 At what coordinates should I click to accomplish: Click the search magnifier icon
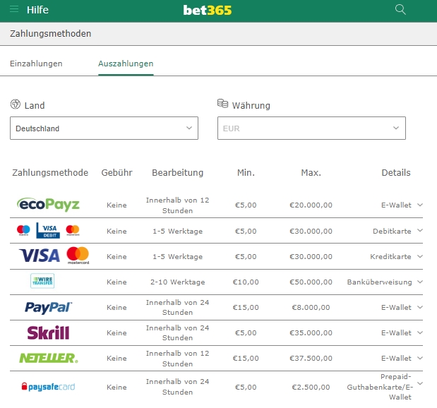click(x=400, y=9)
